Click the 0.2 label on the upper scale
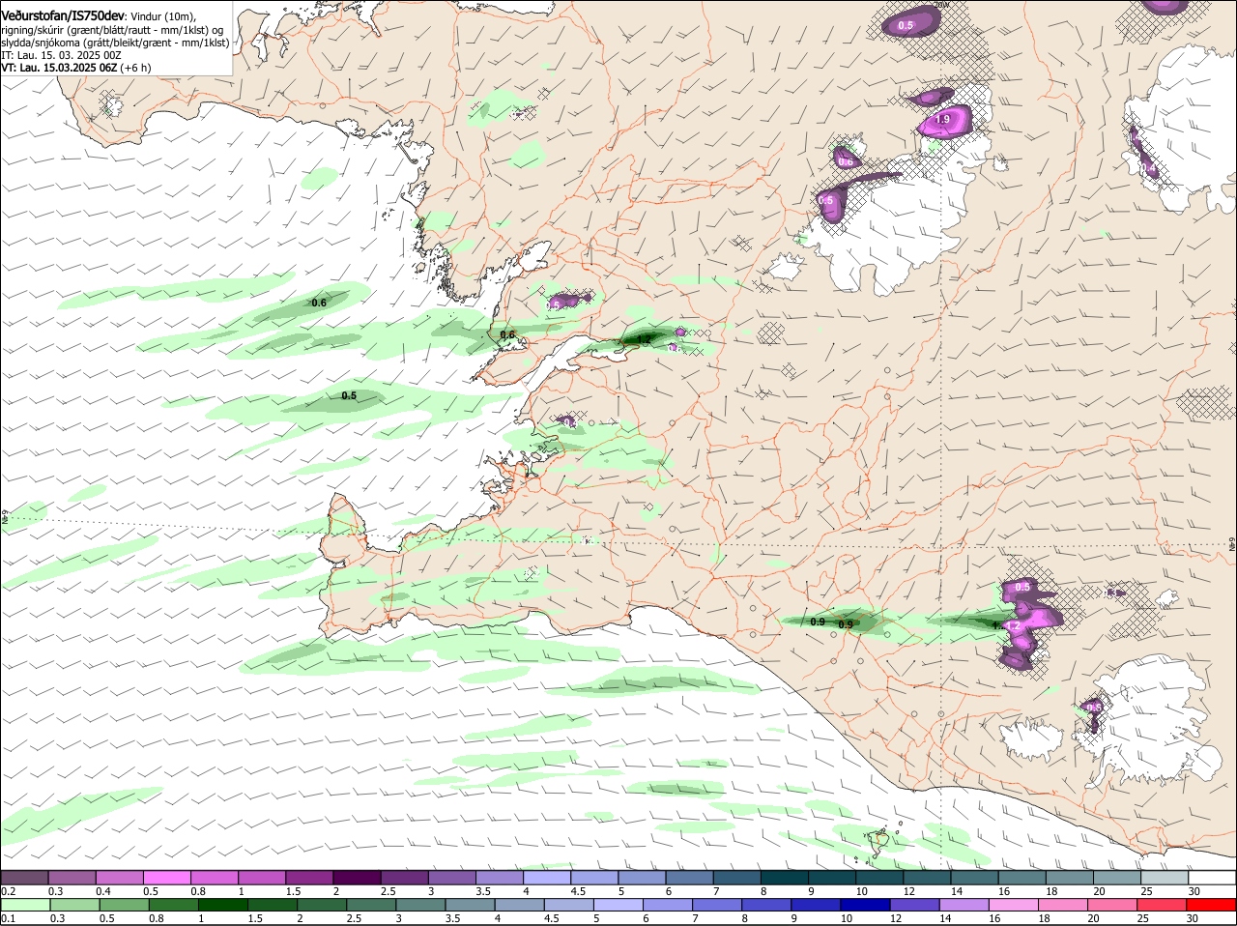 [8, 891]
